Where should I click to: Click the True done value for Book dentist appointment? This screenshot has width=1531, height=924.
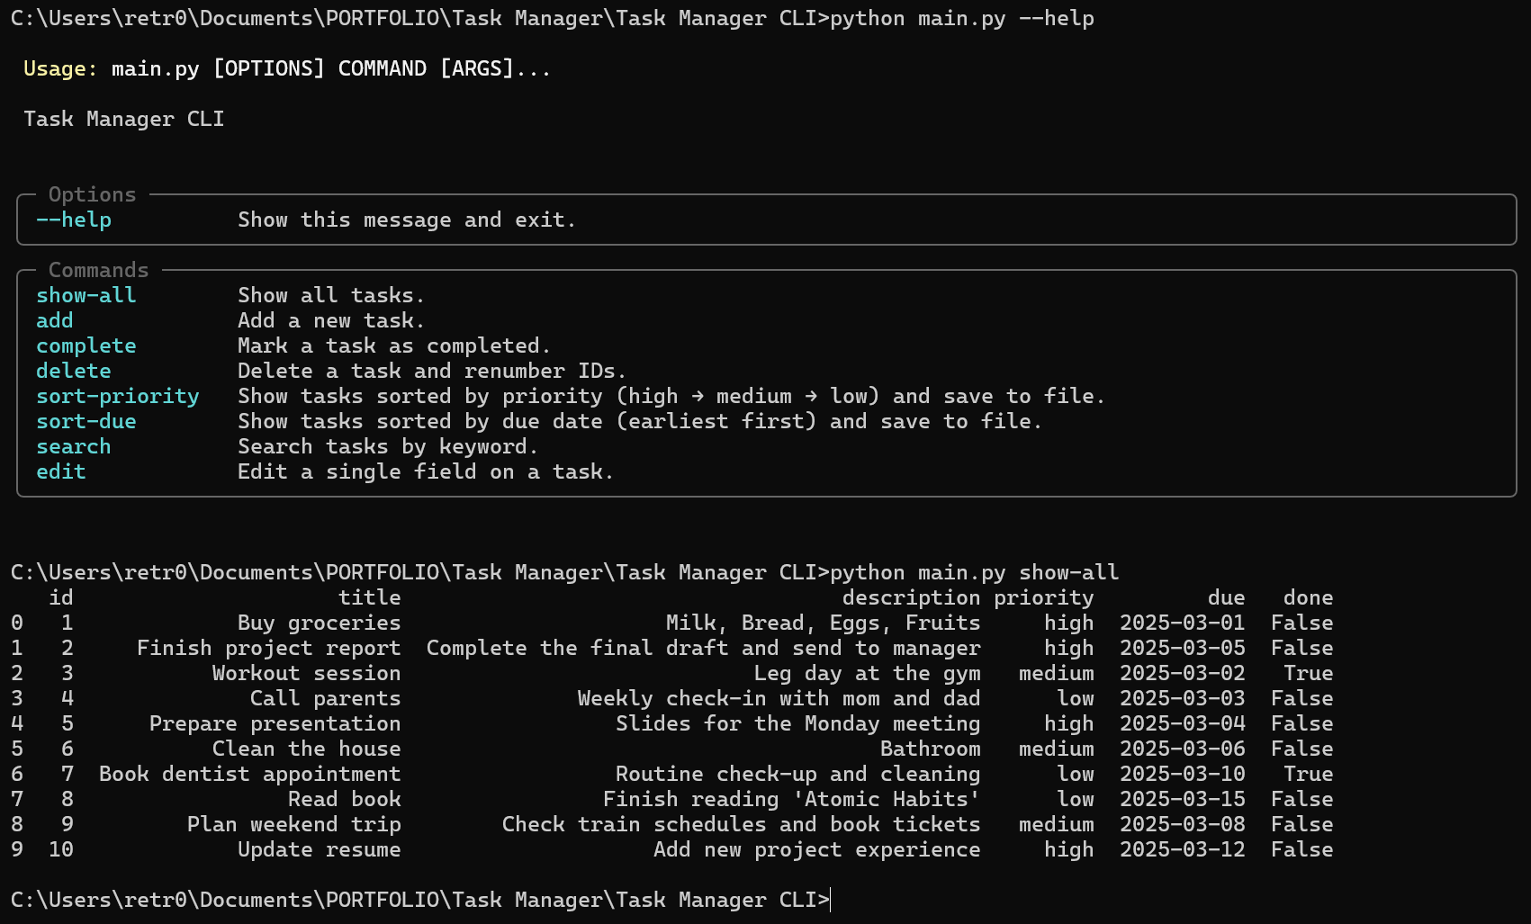(x=1308, y=773)
